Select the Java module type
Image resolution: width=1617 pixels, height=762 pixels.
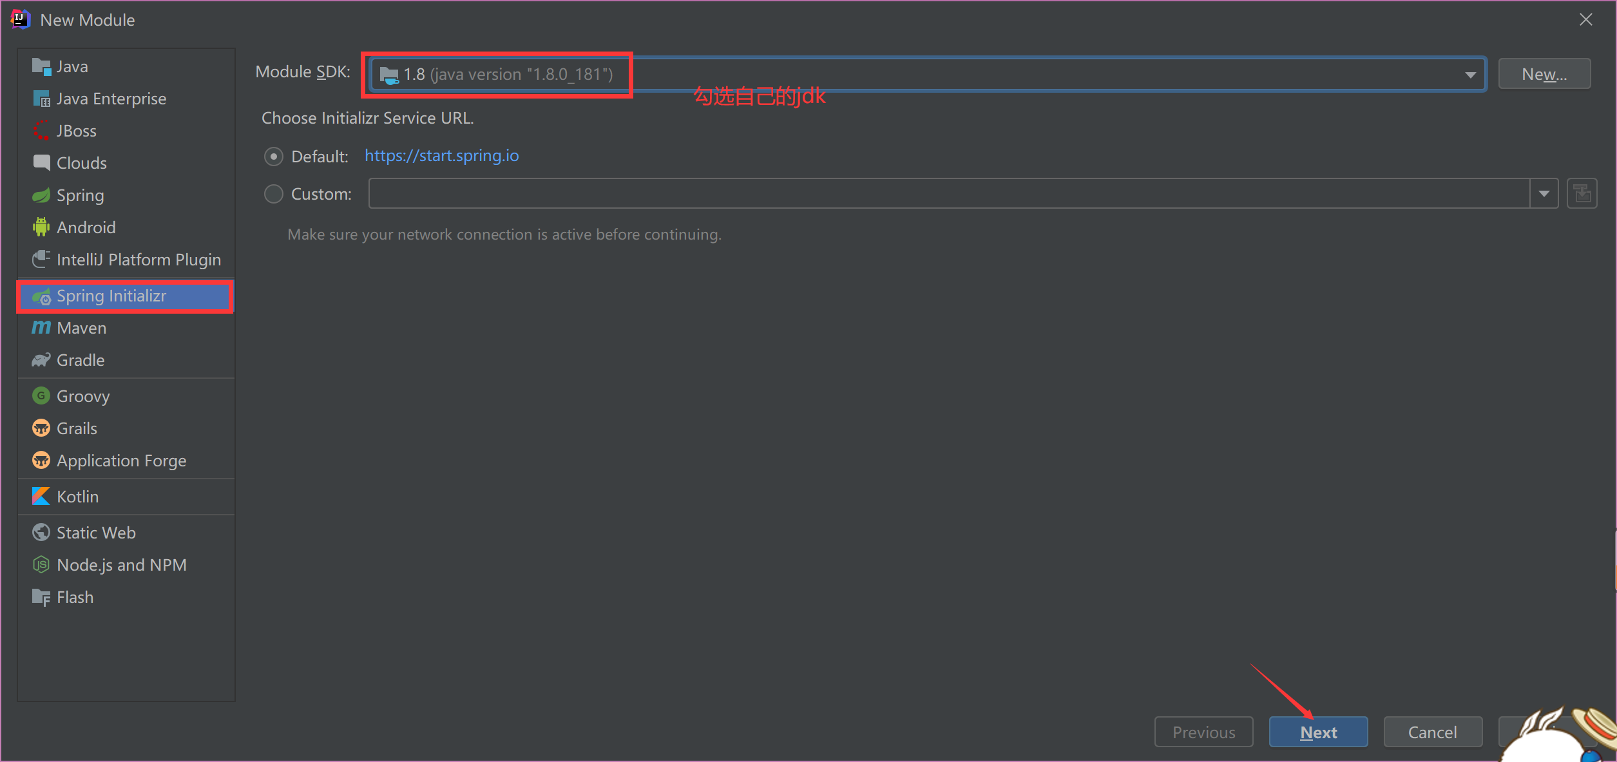coord(73,65)
